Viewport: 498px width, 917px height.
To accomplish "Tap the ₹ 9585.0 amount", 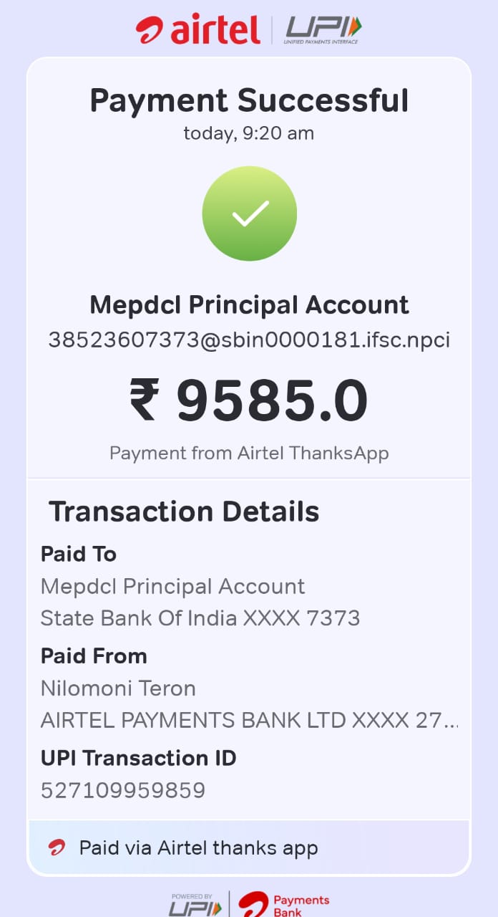I will 249,401.
